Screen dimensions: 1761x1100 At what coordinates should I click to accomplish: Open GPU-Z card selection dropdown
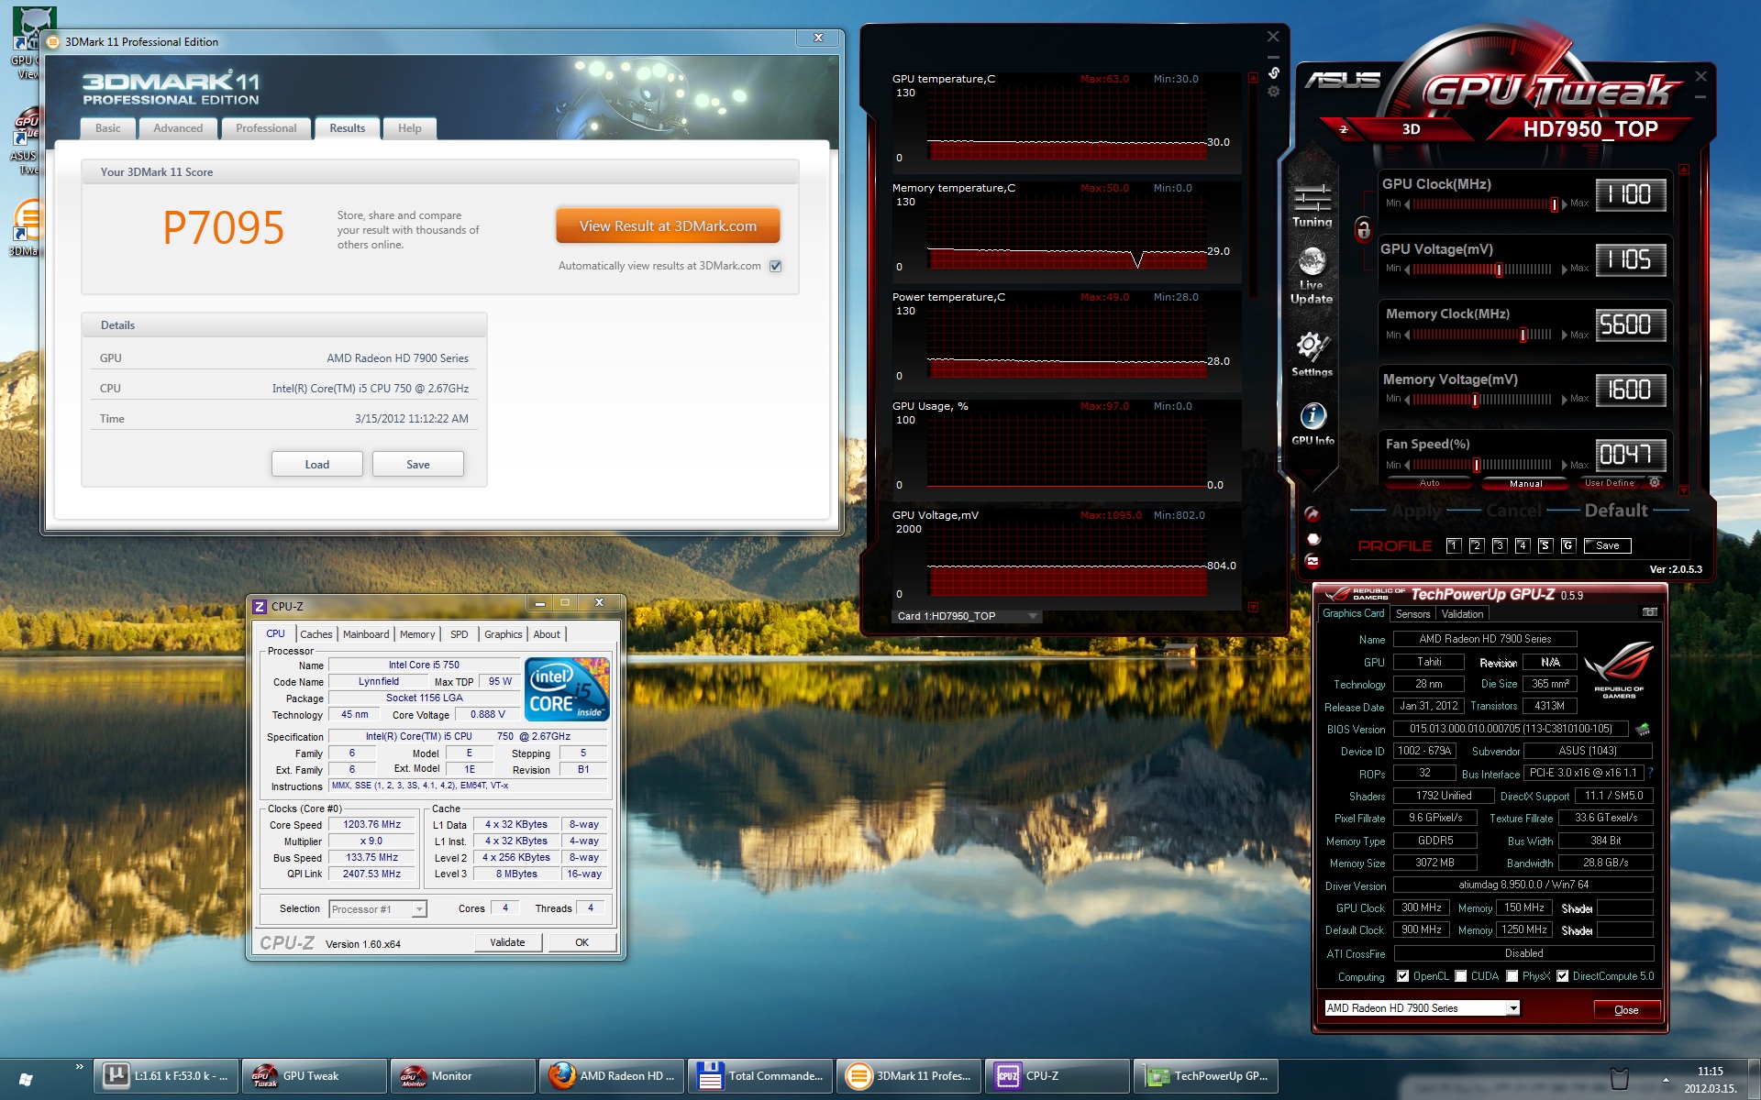[x=1422, y=1008]
